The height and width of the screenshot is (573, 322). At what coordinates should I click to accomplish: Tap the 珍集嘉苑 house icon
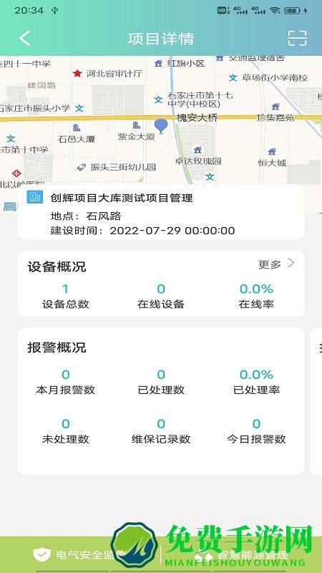(275, 106)
